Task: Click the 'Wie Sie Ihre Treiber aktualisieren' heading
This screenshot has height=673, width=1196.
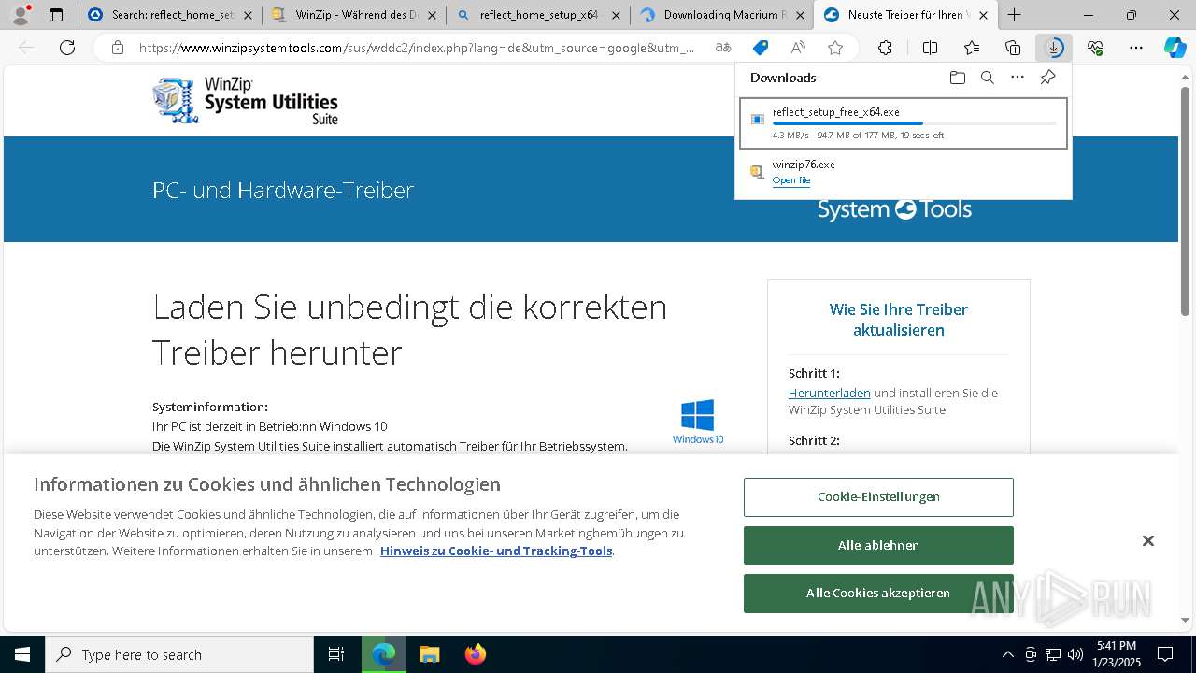Action: [x=899, y=320]
